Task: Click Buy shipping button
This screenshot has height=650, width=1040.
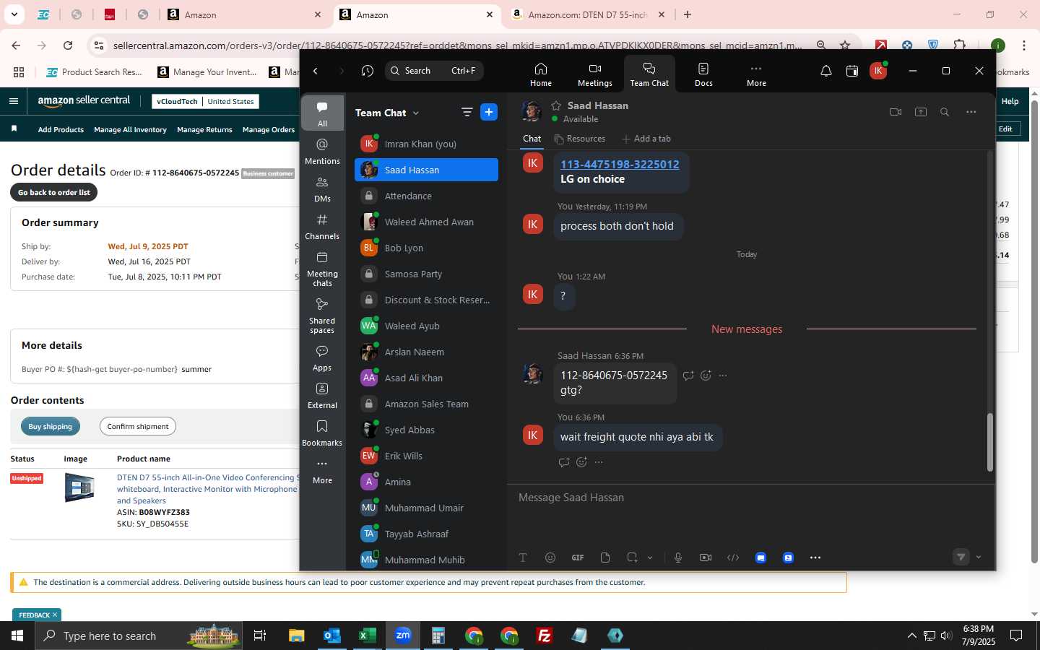Action: pyautogui.click(x=51, y=426)
